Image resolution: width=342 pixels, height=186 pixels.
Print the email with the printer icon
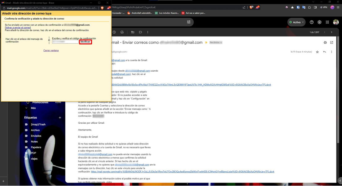click(x=325, y=42)
